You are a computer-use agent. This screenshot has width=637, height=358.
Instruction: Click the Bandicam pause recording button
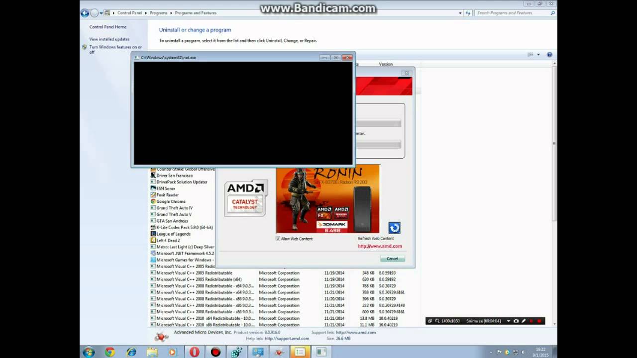click(x=531, y=321)
